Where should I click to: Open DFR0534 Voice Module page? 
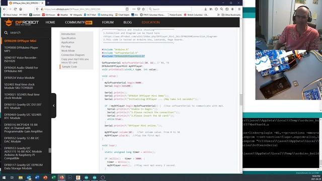(x=19, y=78)
